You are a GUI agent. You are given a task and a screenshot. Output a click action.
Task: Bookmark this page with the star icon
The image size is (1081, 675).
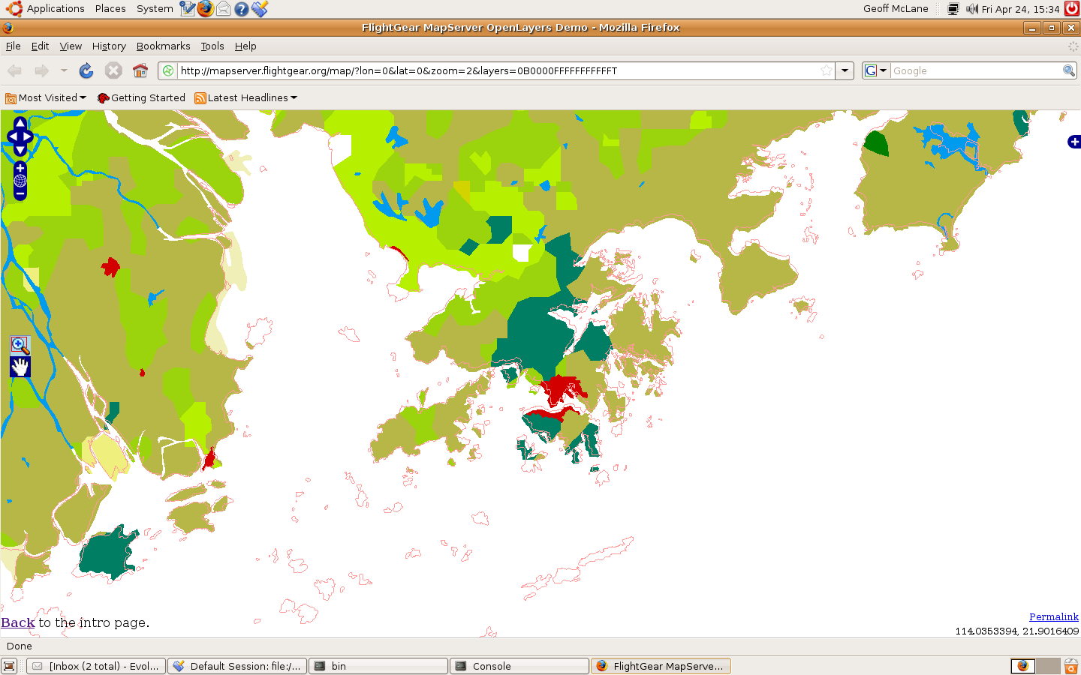coord(826,70)
